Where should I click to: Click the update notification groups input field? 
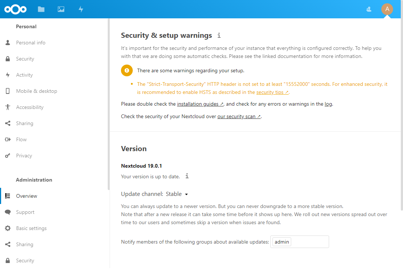[300, 242]
